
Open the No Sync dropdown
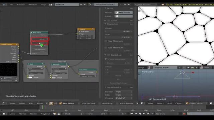click(x=167, y=114)
